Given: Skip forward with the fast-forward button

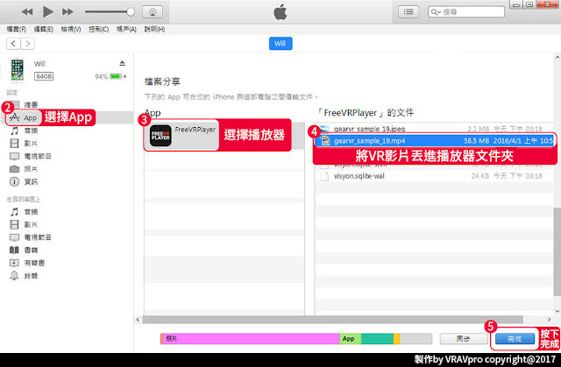Looking at the screenshot, I should point(67,11).
